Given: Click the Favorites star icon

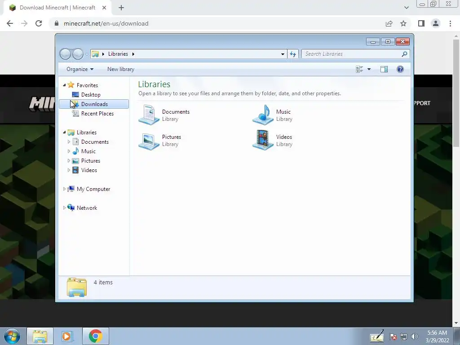Looking at the screenshot, I should point(71,85).
